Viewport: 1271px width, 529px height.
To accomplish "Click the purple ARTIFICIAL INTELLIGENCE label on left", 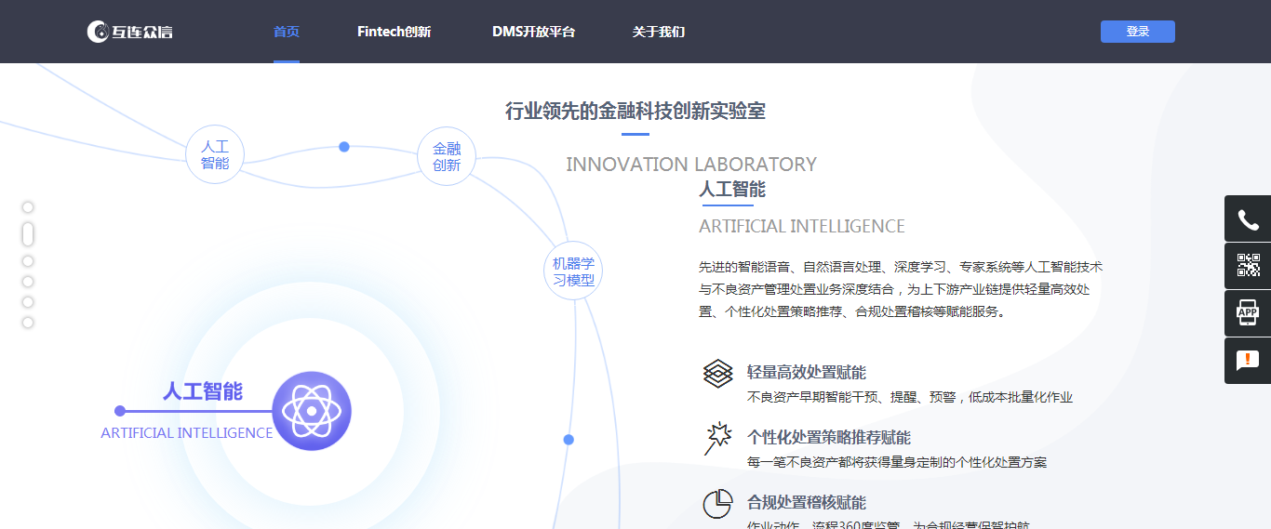I will coord(187,433).
